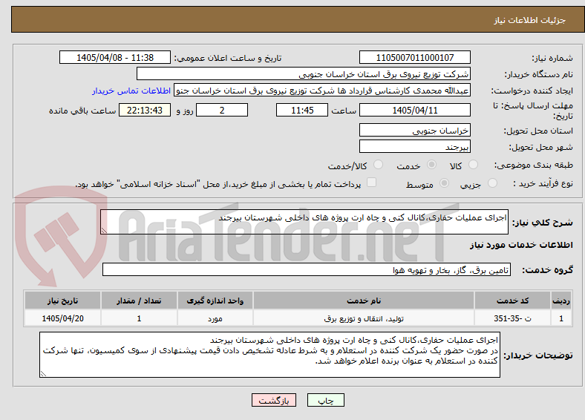Viewport: 585px width, 420px height.
Task: Click the resize handle of شرح کلی نیاز textarea
Action: click(104, 231)
